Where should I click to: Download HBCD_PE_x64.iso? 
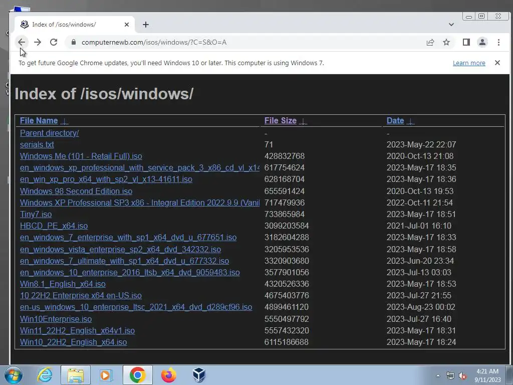[54, 226]
